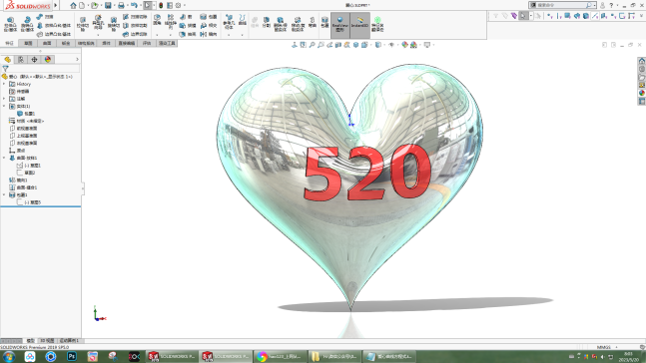Image resolution: width=646 pixels, height=363 pixels.
Task: Click the Fillet tool
Action: click(157, 20)
